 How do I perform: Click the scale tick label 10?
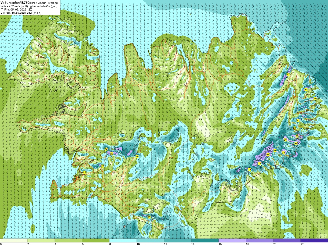tap(138, 244)
